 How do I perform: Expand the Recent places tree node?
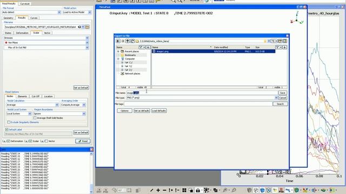(x=118, y=52)
